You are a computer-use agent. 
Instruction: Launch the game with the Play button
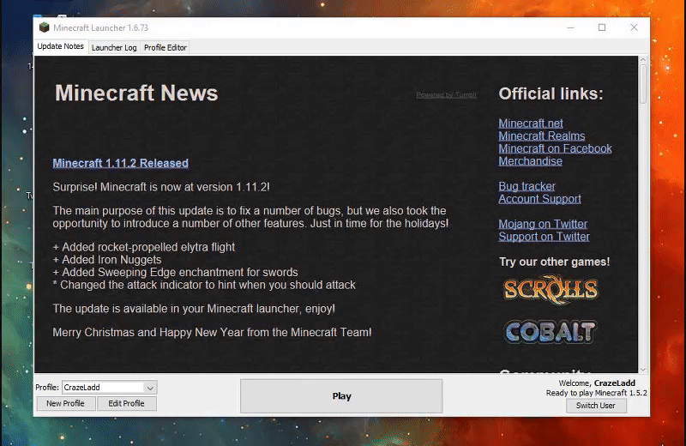point(341,396)
